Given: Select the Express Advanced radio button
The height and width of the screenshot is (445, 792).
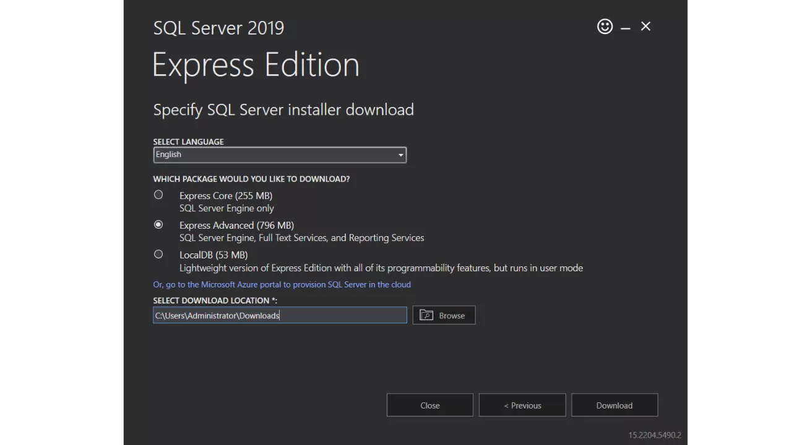Looking at the screenshot, I should point(158,224).
